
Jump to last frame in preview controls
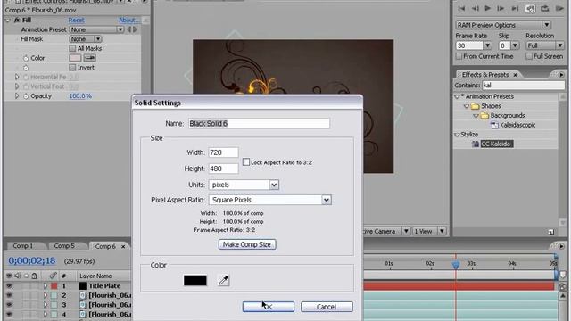(515, 8)
